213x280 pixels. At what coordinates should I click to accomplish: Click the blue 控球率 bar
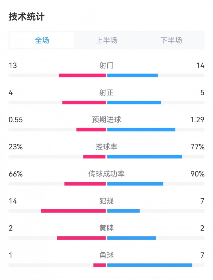(145, 157)
